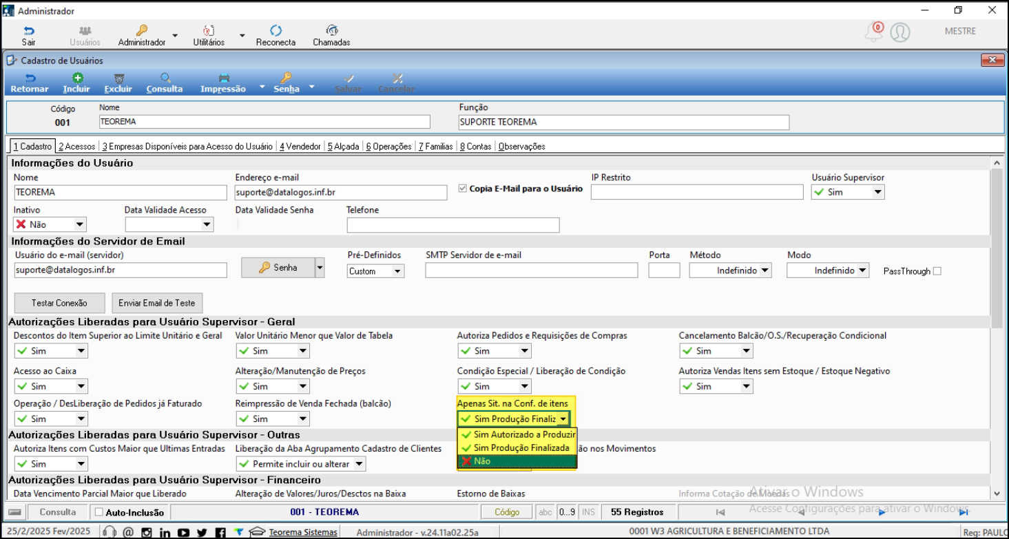
Task: Click the vertical scrollbar down arrow
Action: [x=996, y=492]
